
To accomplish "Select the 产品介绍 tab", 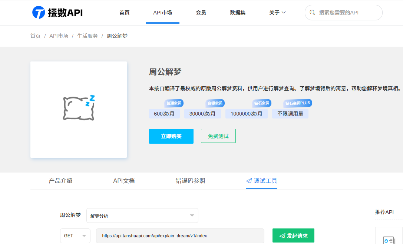I will pyautogui.click(x=61, y=181).
